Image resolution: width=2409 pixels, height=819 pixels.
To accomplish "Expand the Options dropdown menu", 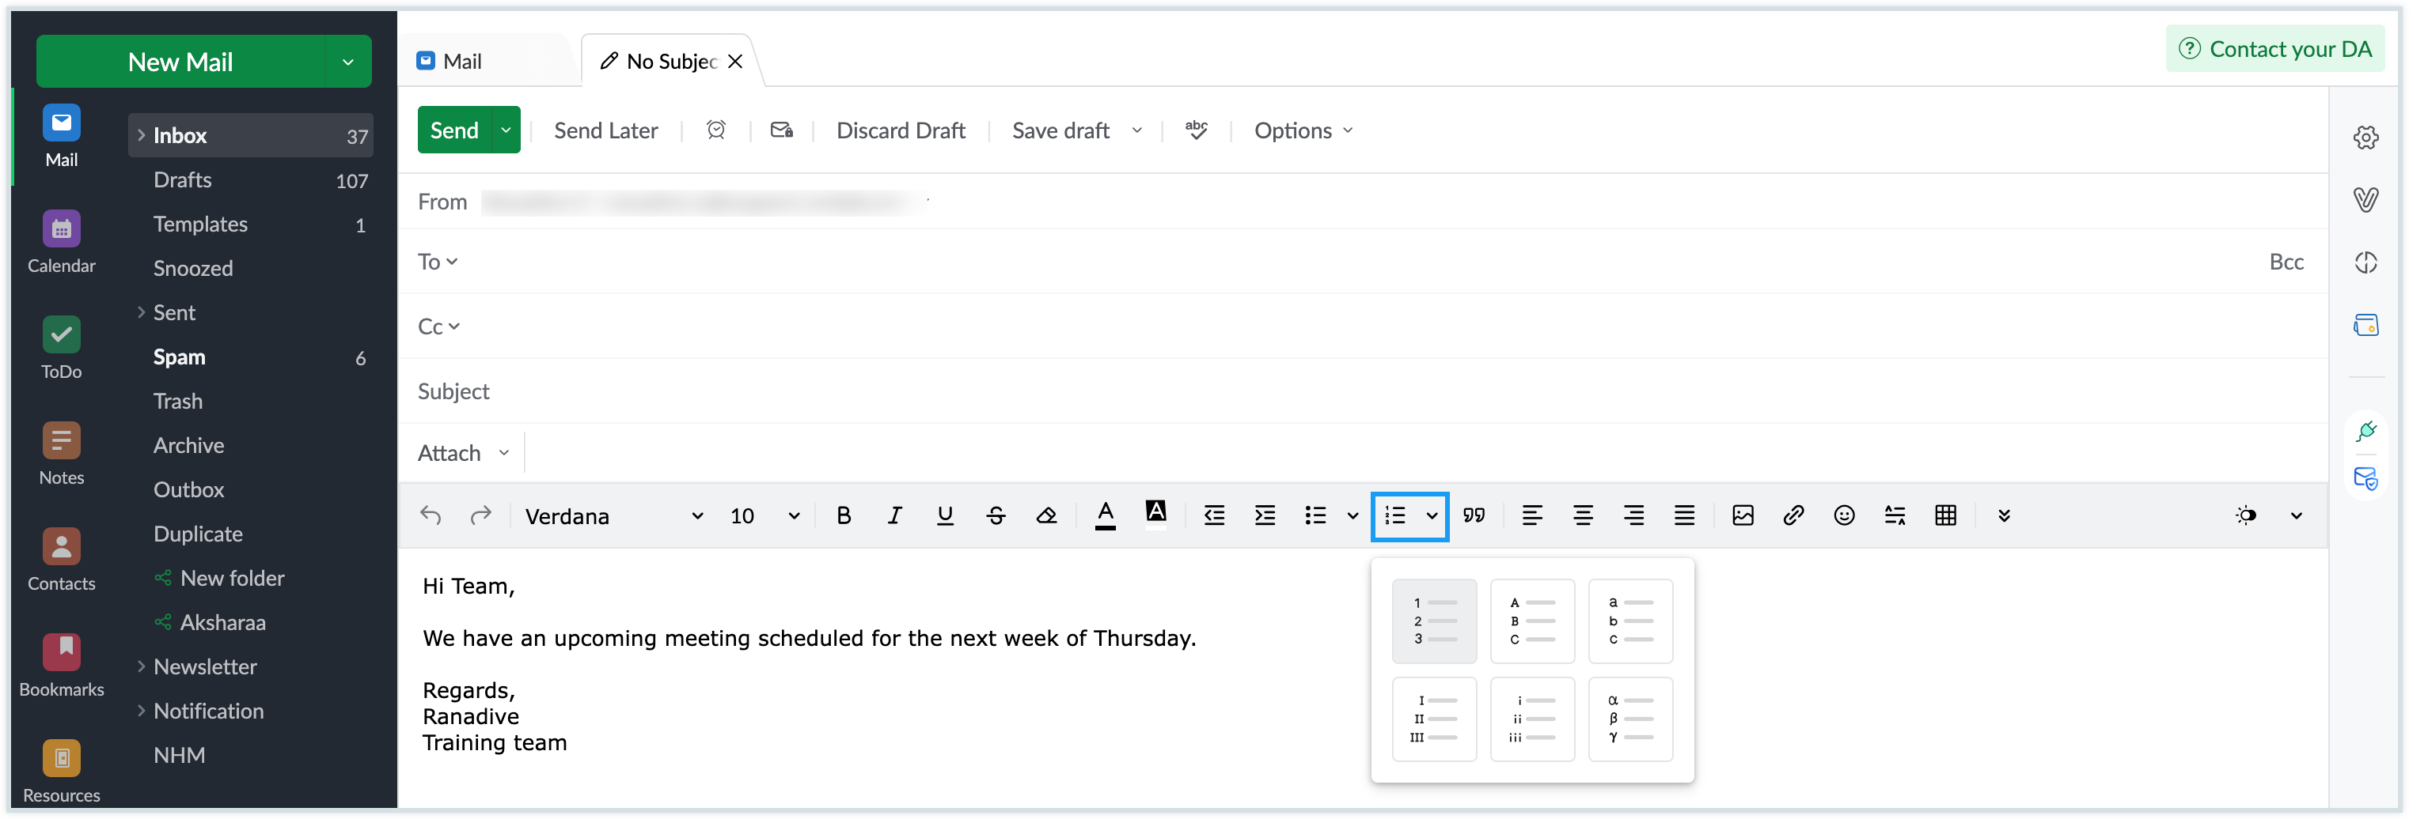I will click(x=1303, y=130).
